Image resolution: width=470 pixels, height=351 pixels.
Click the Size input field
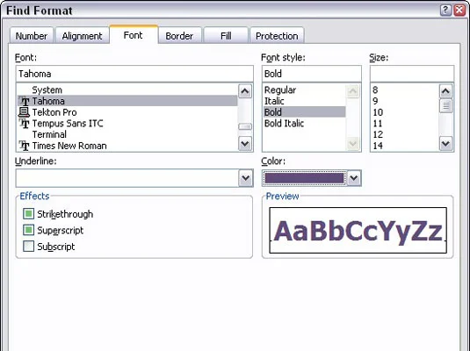click(x=412, y=74)
